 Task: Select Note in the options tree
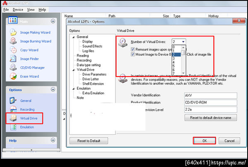pos(80,98)
